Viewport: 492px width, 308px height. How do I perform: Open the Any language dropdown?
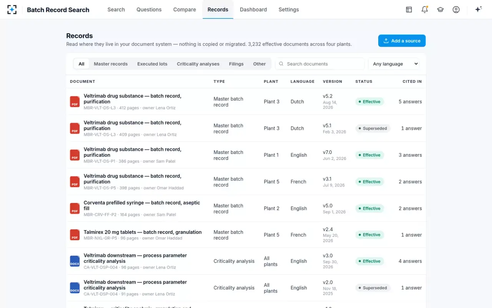tap(394, 64)
